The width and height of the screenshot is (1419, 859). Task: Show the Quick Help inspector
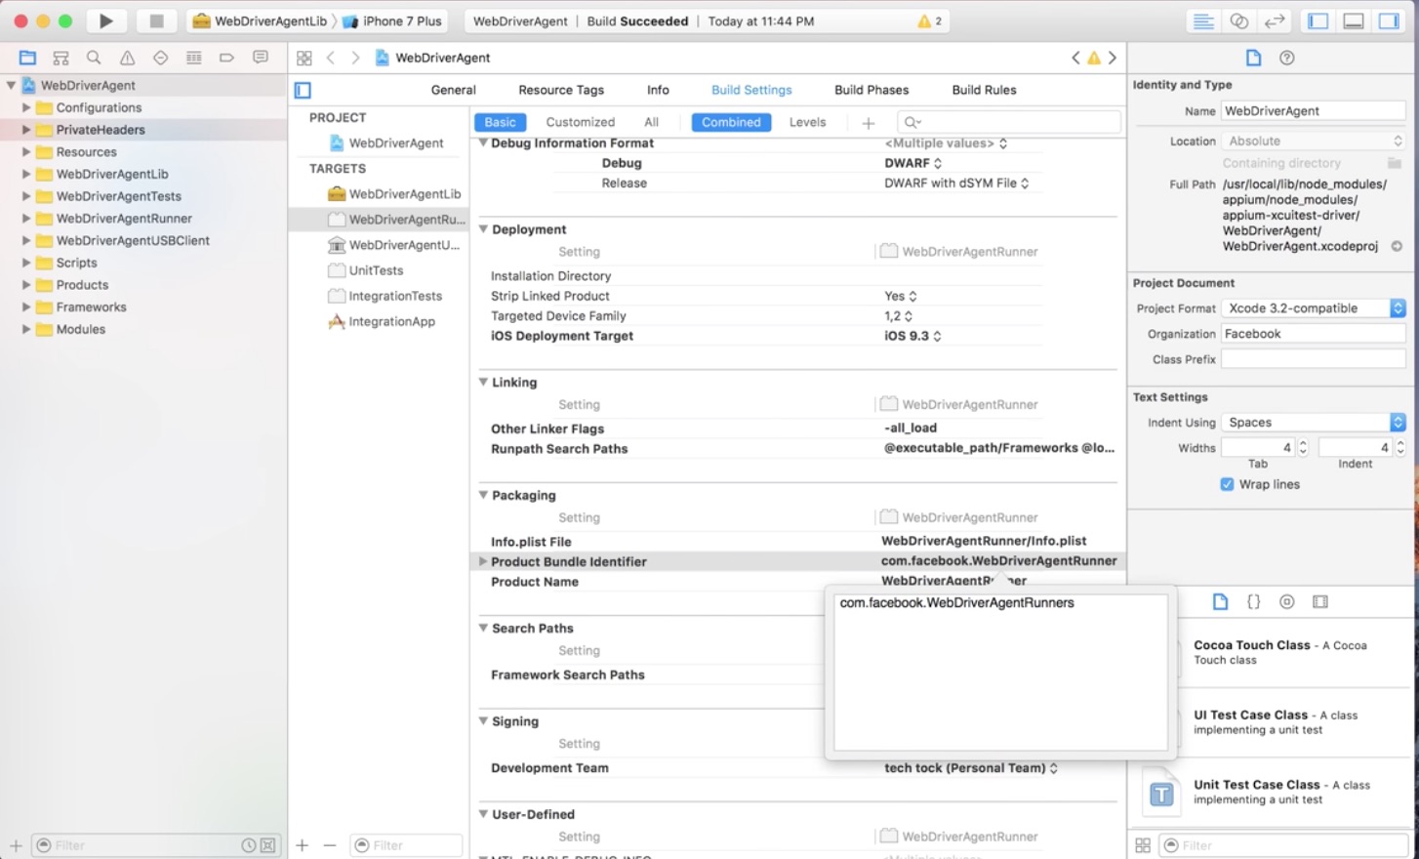tap(1287, 58)
